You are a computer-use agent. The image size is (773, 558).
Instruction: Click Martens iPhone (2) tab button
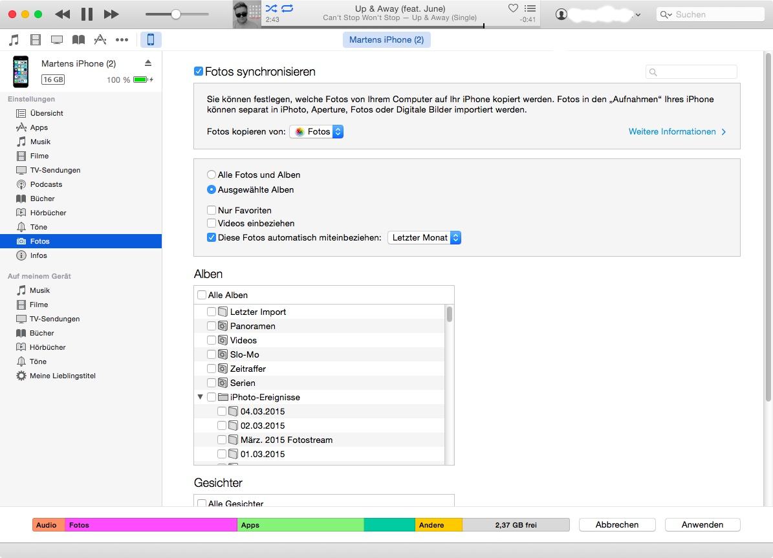[x=387, y=39]
